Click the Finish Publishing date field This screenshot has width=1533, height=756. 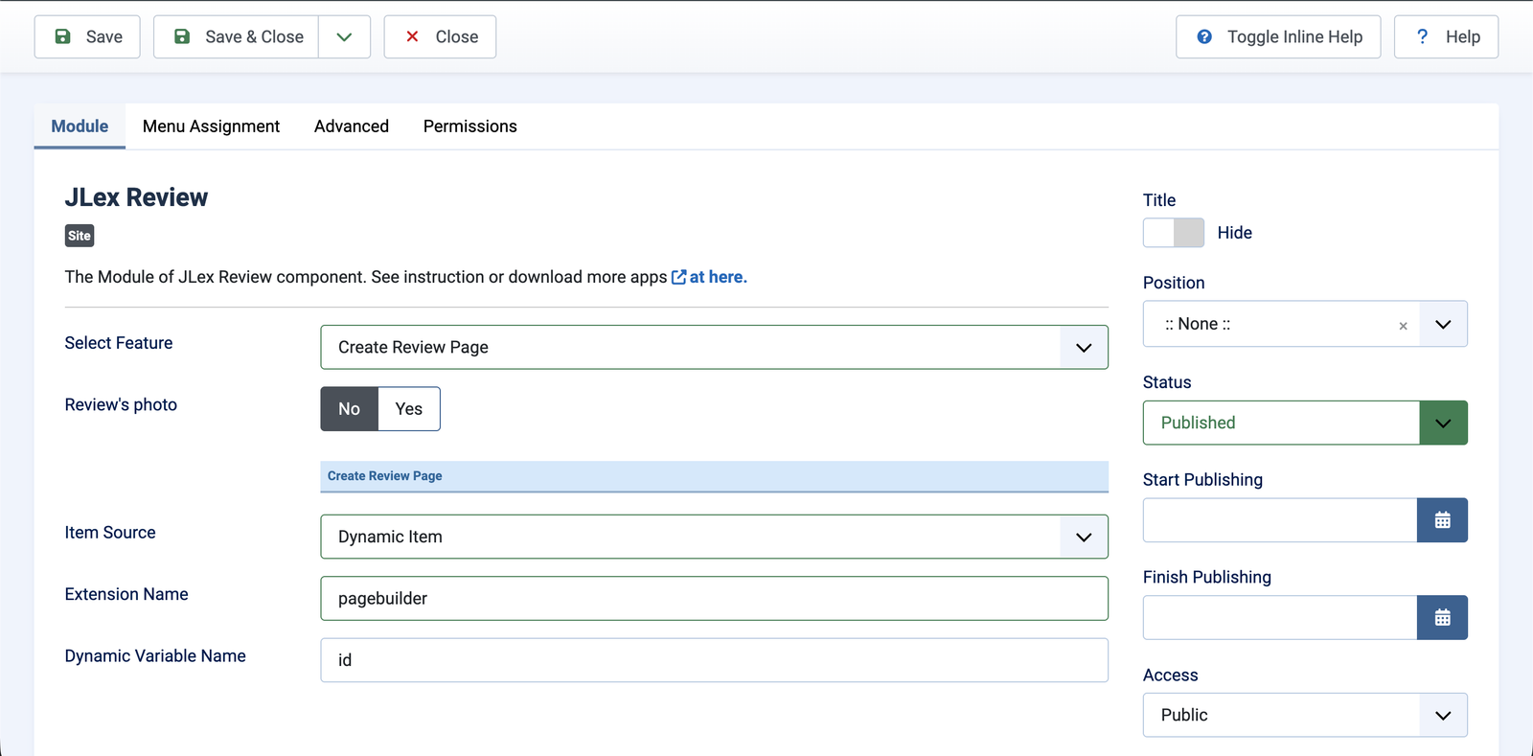1280,618
